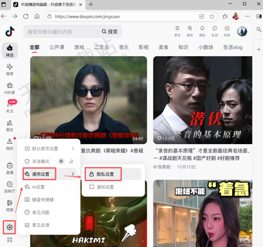The height and width of the screenshot is (247, 263).
Task: Switch to light mode sun icon
Action: pos(62,161)
